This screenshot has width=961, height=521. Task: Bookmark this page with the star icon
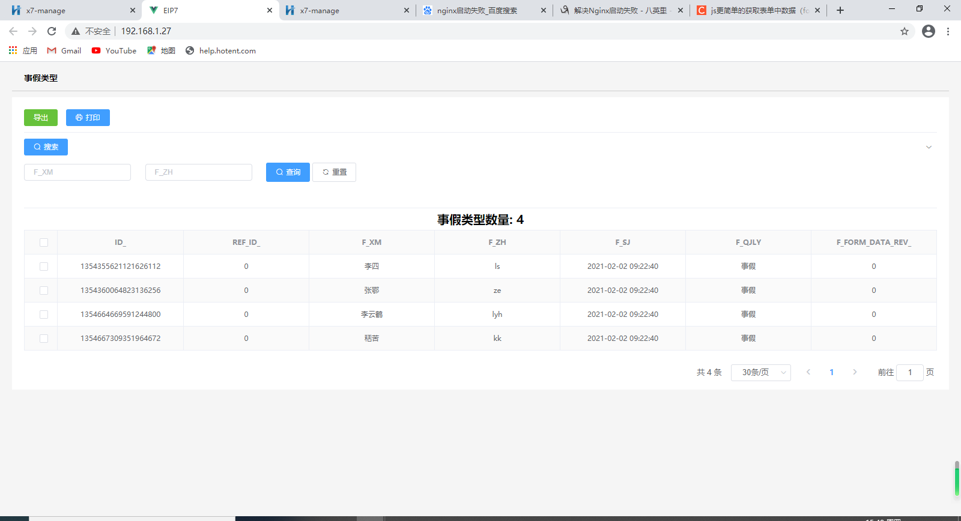905,31
